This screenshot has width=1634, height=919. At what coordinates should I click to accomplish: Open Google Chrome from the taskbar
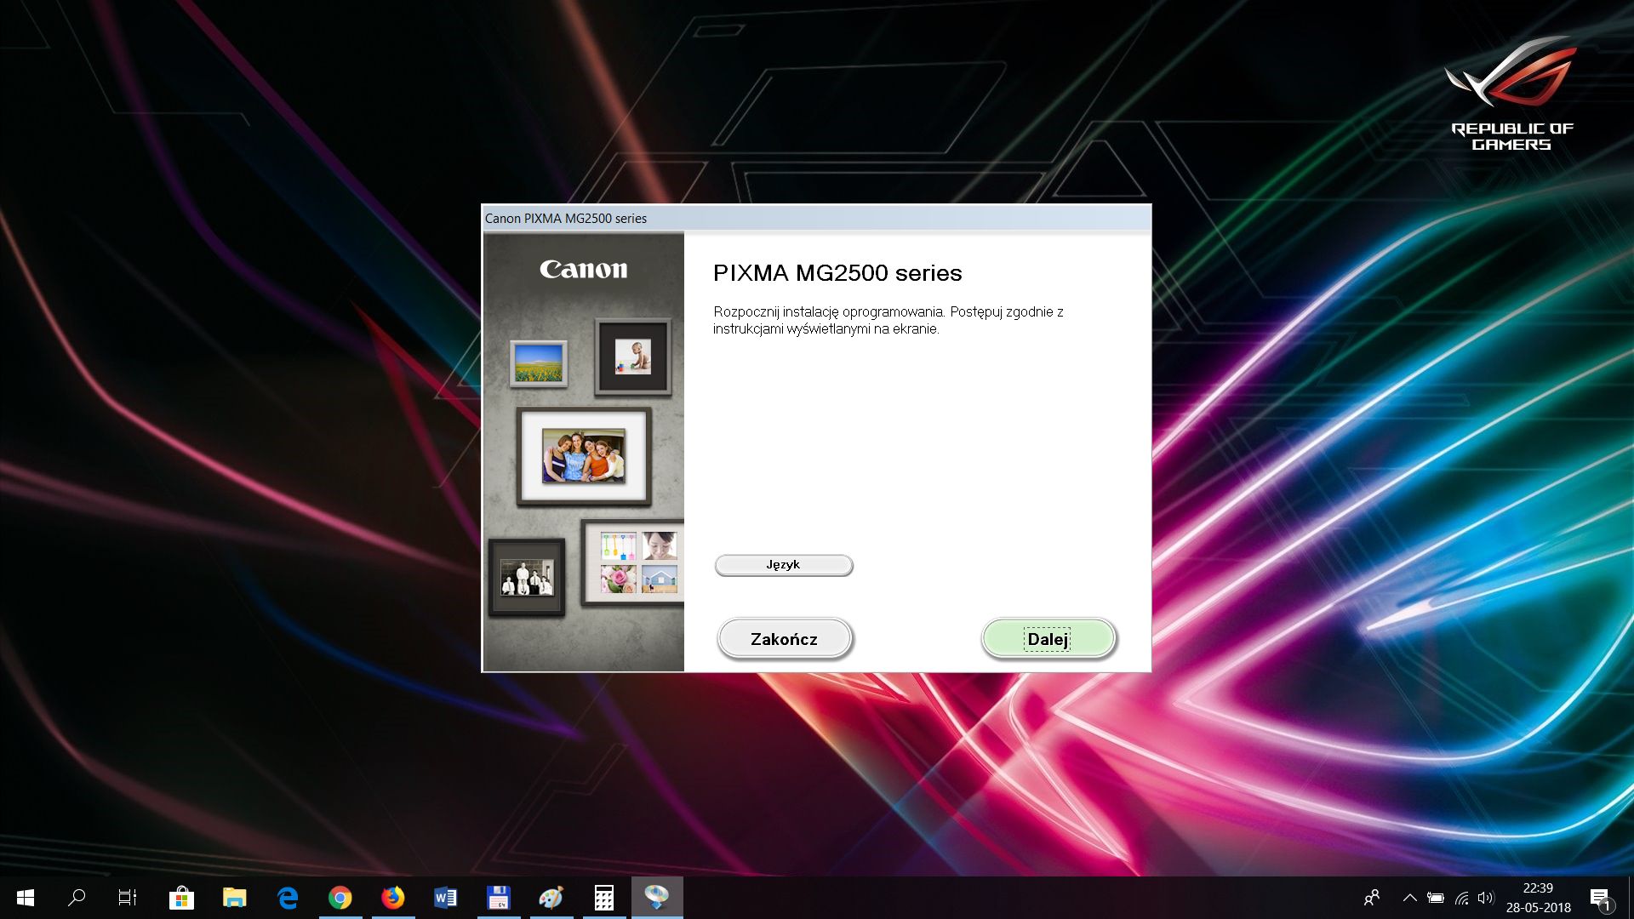coord(341,898)
